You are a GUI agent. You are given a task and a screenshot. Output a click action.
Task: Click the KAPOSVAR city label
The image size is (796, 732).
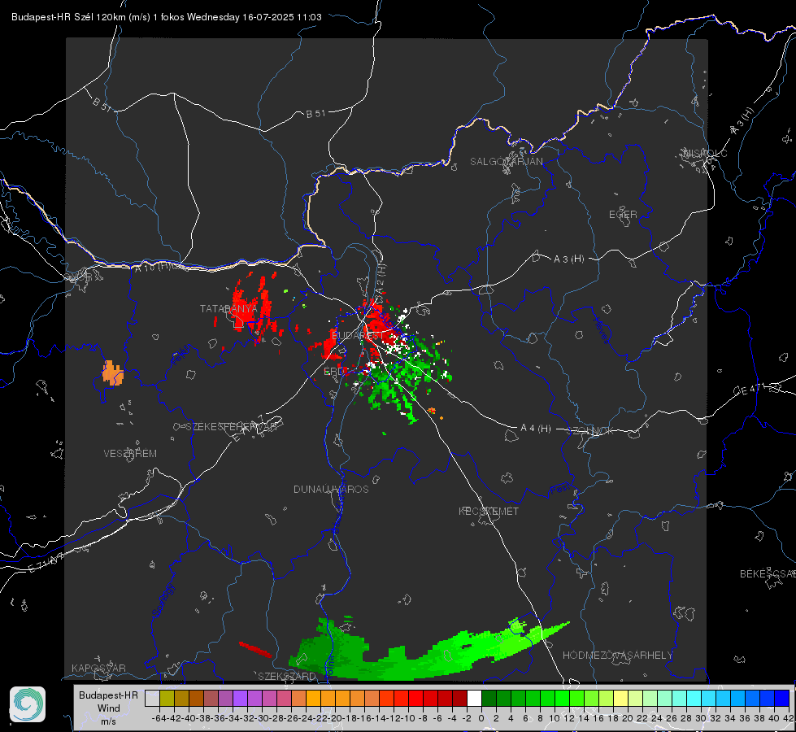pyautogui.click(x=98, y=668)
